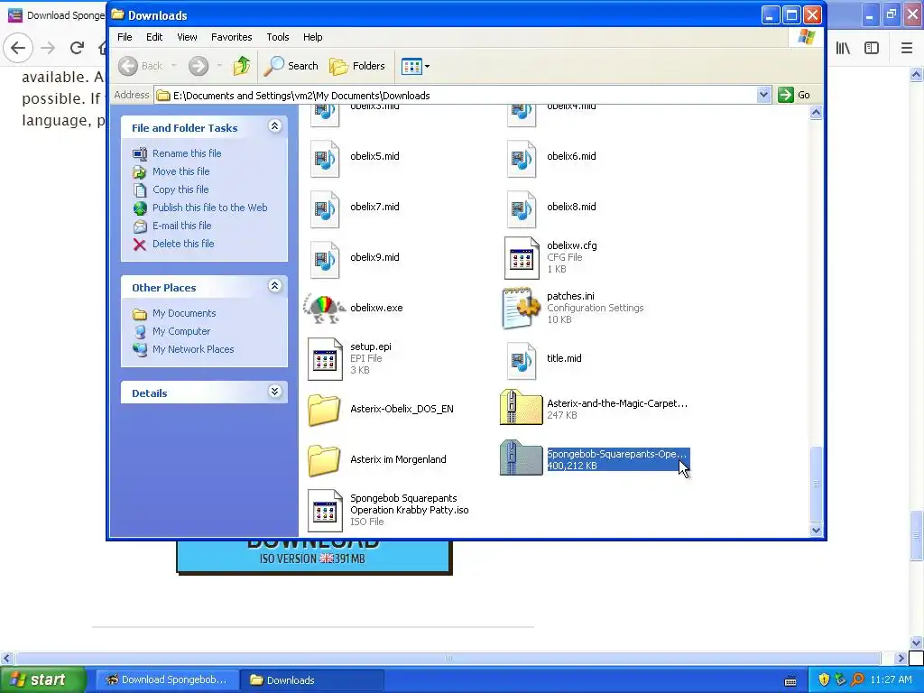924x693 pixels.
Task: Switch to Downloads taskbar item
Action: pyautogui.click(x=311, y=679)
